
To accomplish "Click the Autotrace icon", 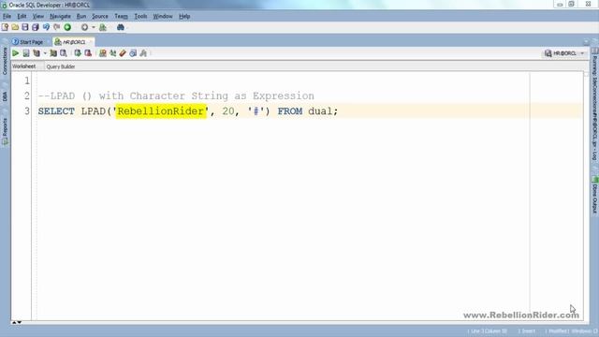I will [x=53, y=53].
